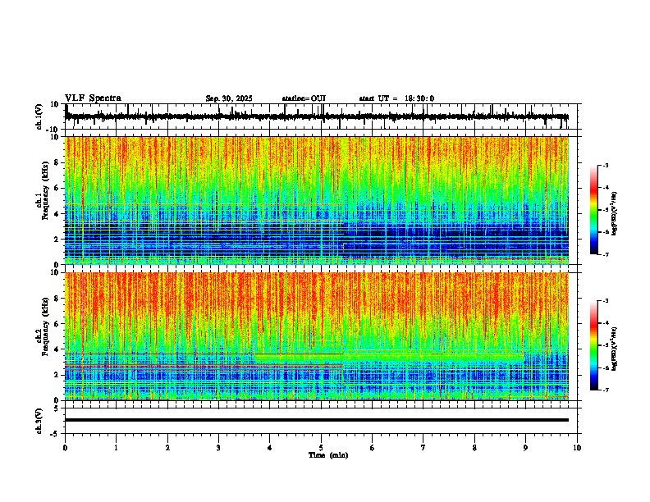Click the "Time (min)" axis label
Screen dimensions: 650x502
(x=328, y=455)
